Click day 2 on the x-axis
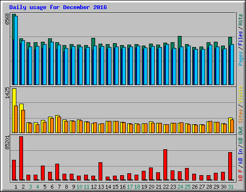 point(23,187)
